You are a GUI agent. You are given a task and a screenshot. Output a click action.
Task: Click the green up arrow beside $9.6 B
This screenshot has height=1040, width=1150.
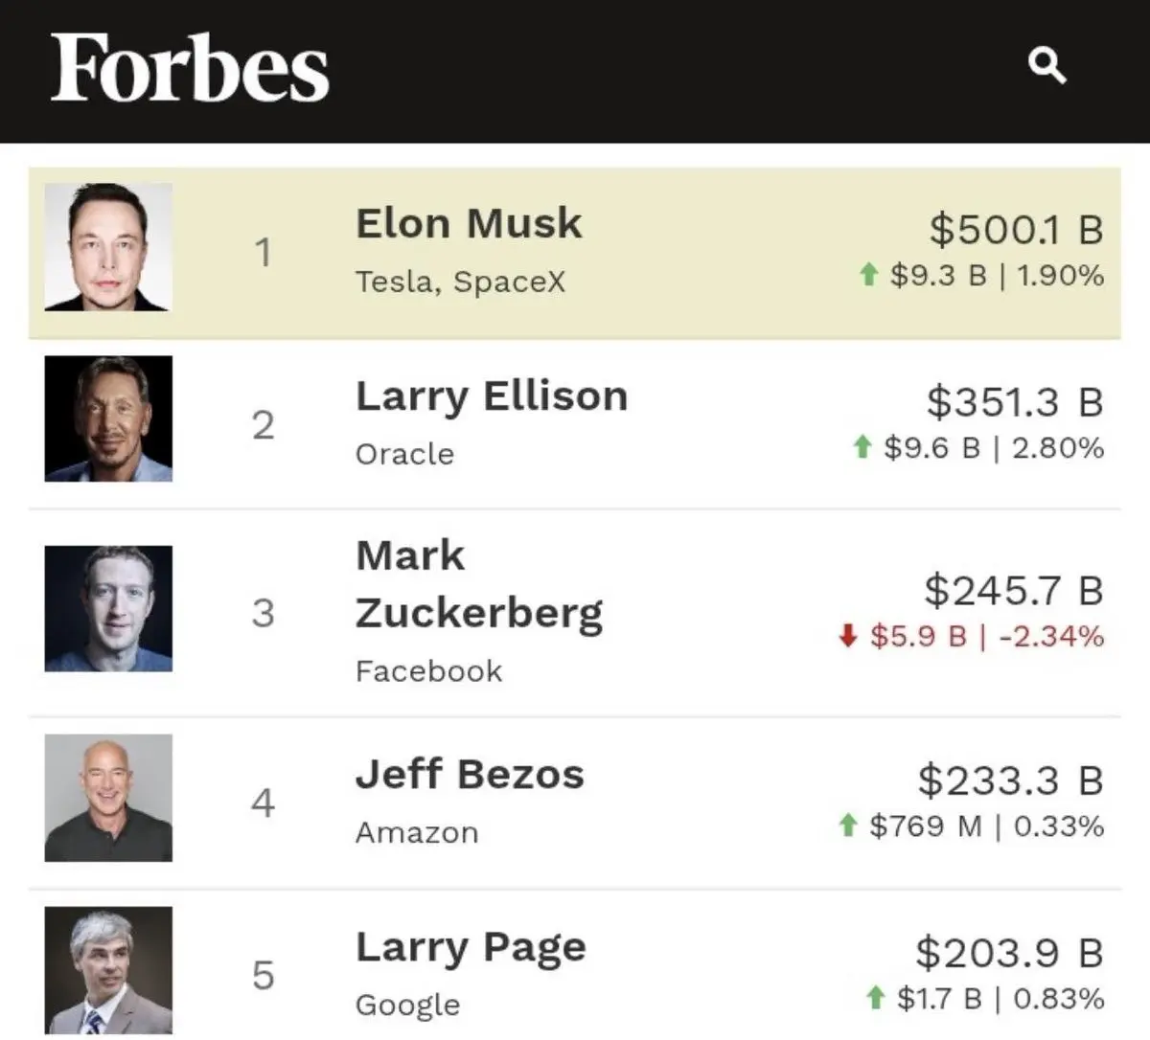[x=862, y=447]
